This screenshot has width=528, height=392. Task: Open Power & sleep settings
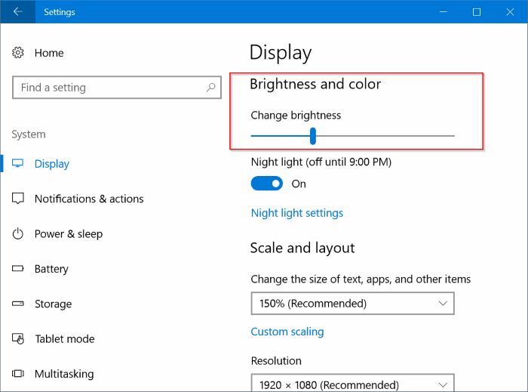(69, 234)
